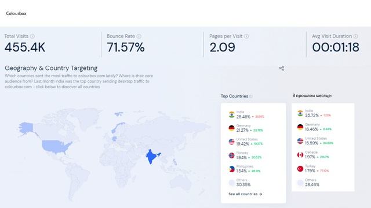Viewport: 371px width, 208px height.
Task: Select the India flag in Top Countries
Action: 232,114
